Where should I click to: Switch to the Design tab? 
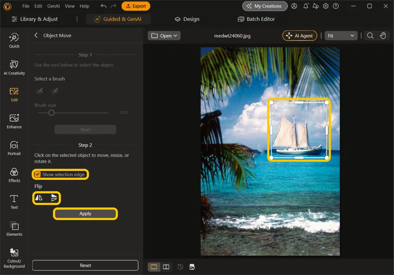pyautogui.click(x=187, y=19)
